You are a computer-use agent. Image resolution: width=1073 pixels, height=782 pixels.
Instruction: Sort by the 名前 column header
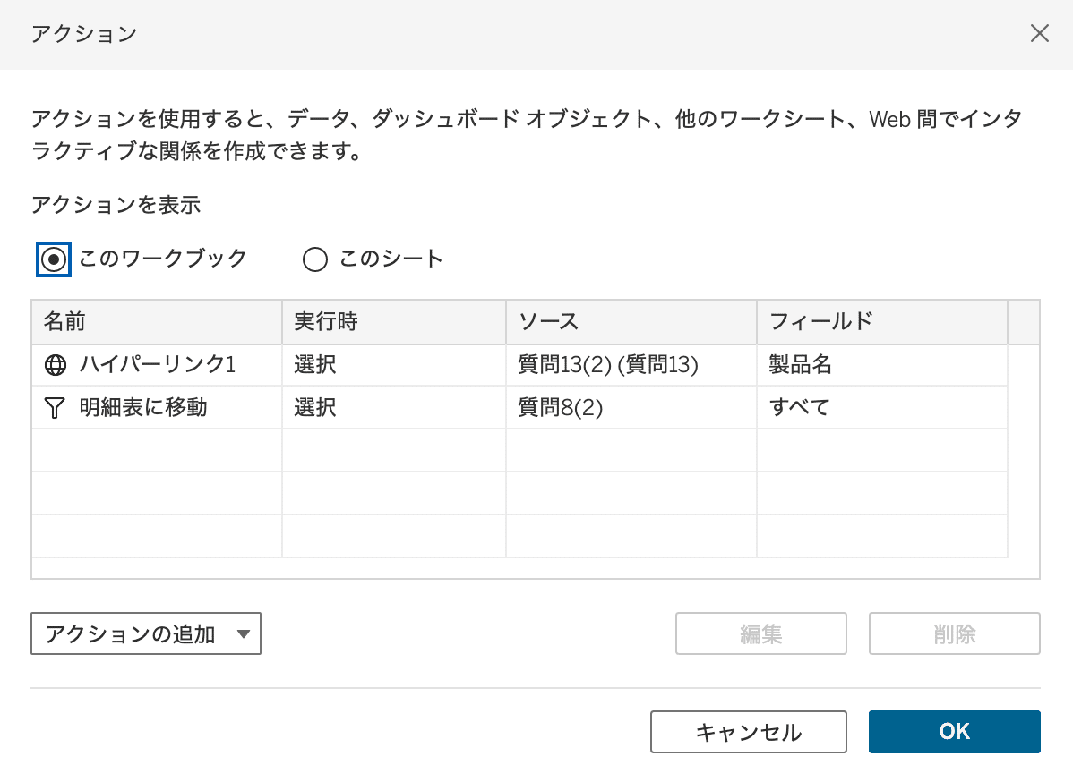(x=156, y=322)
